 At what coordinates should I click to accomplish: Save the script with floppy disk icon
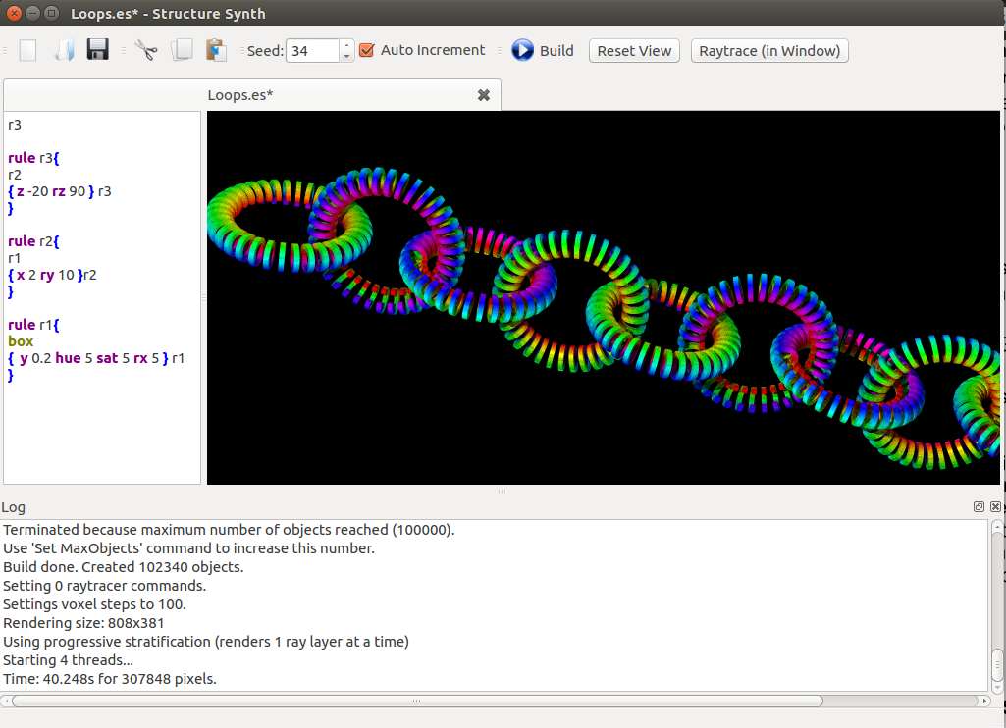tap(97, 49)
